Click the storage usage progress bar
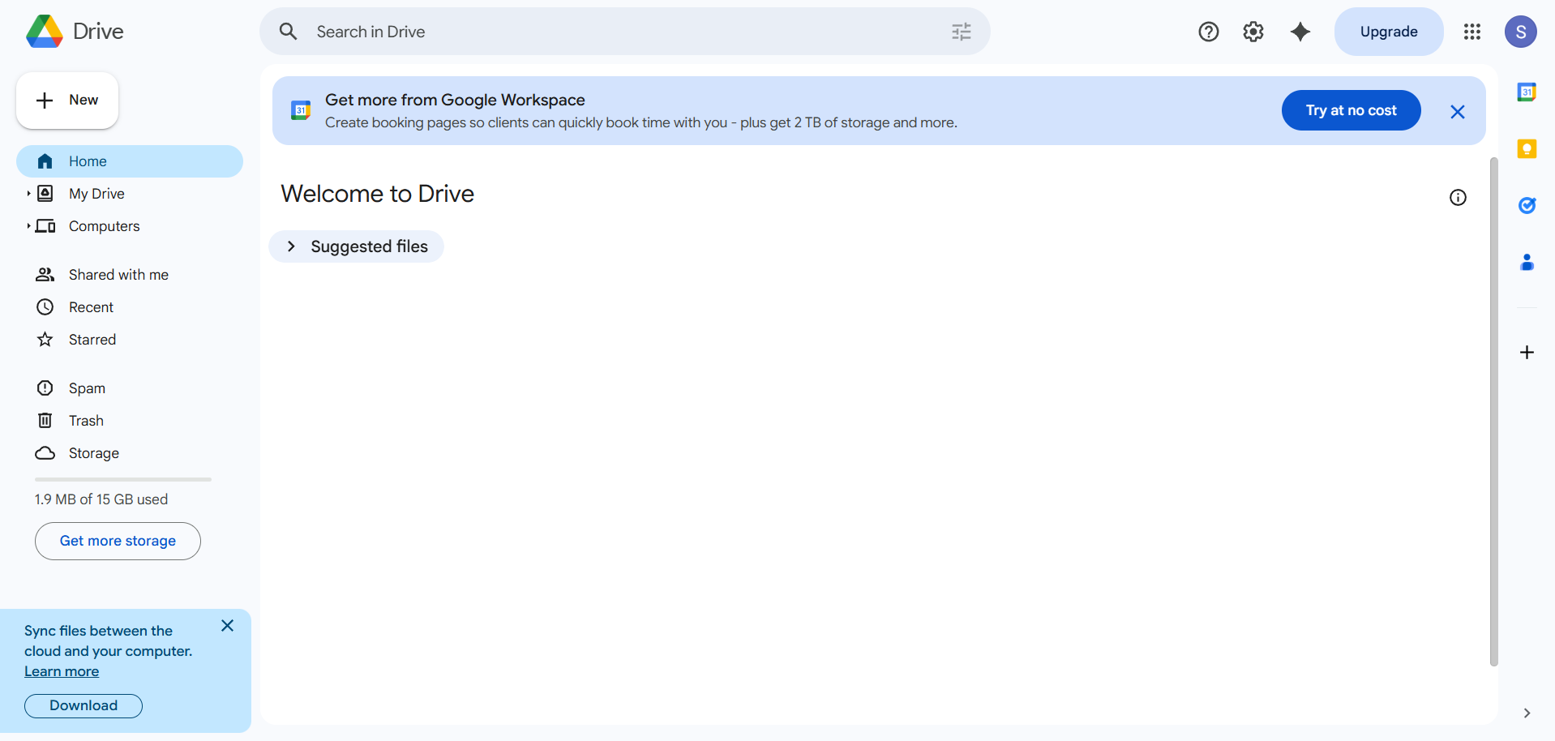Screen dimensions: 1555x741 click(x=122, y=479)
